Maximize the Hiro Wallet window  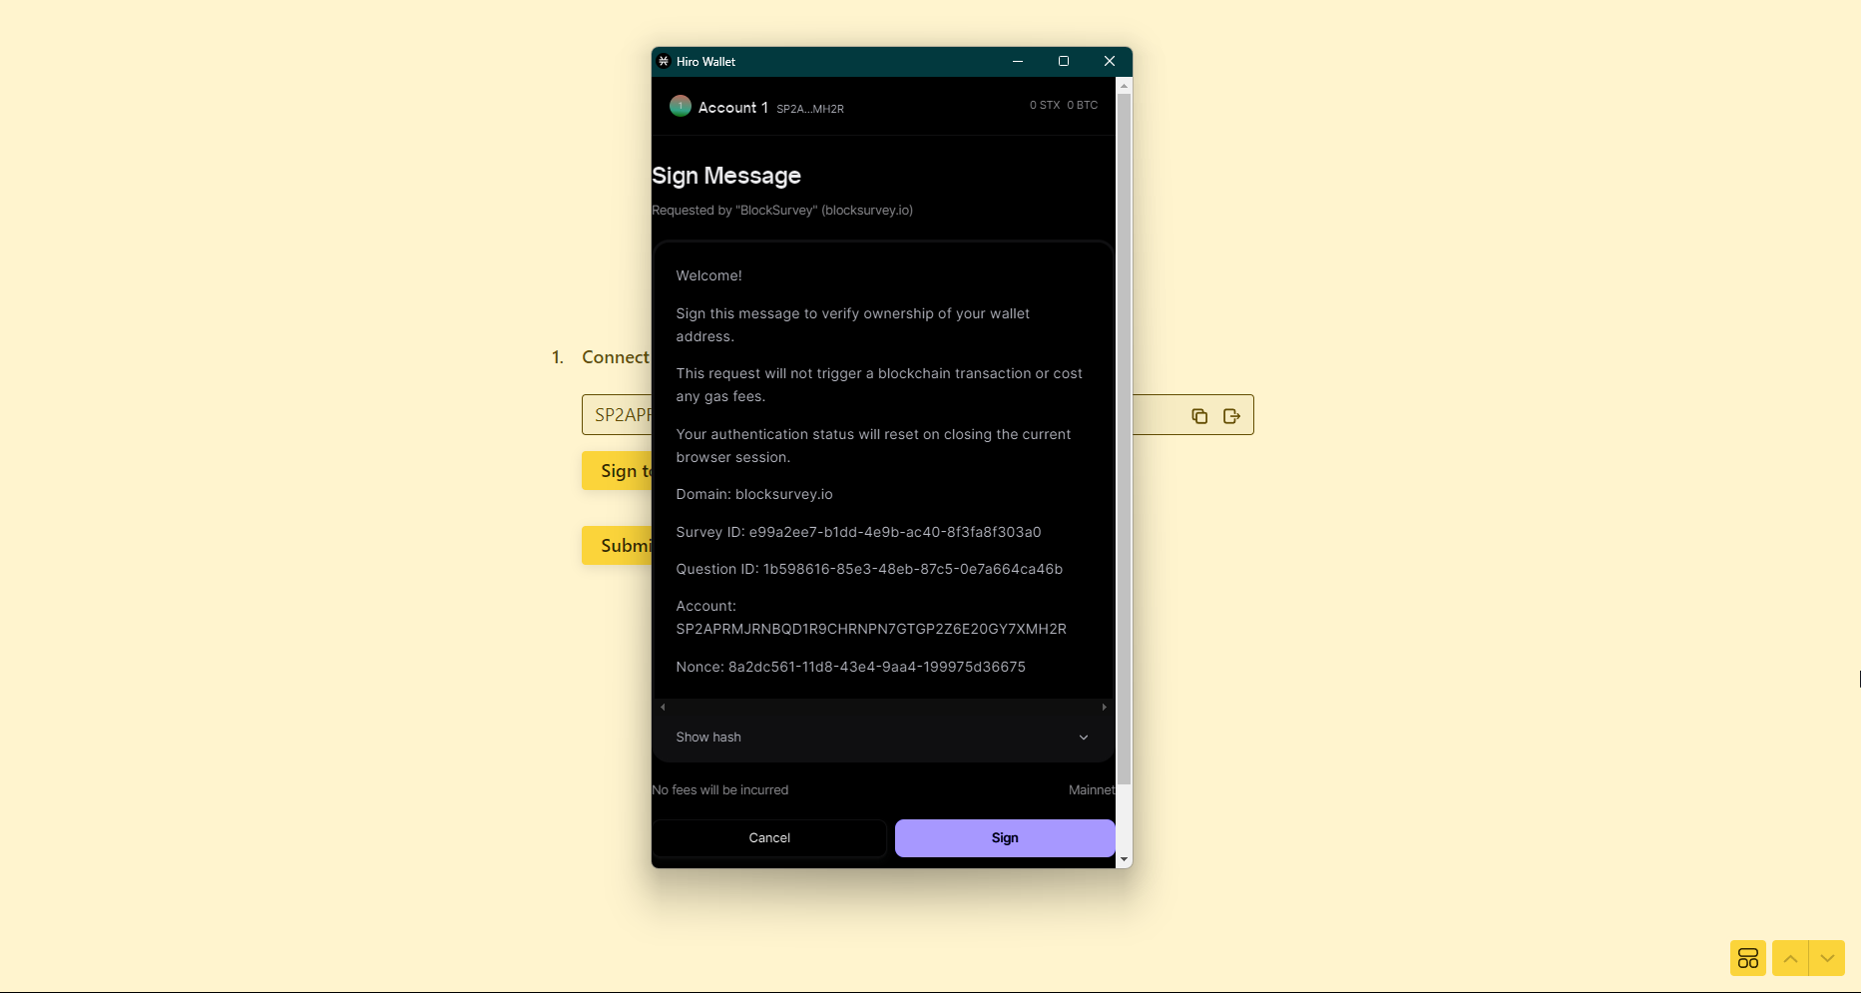pos(1064,61)
